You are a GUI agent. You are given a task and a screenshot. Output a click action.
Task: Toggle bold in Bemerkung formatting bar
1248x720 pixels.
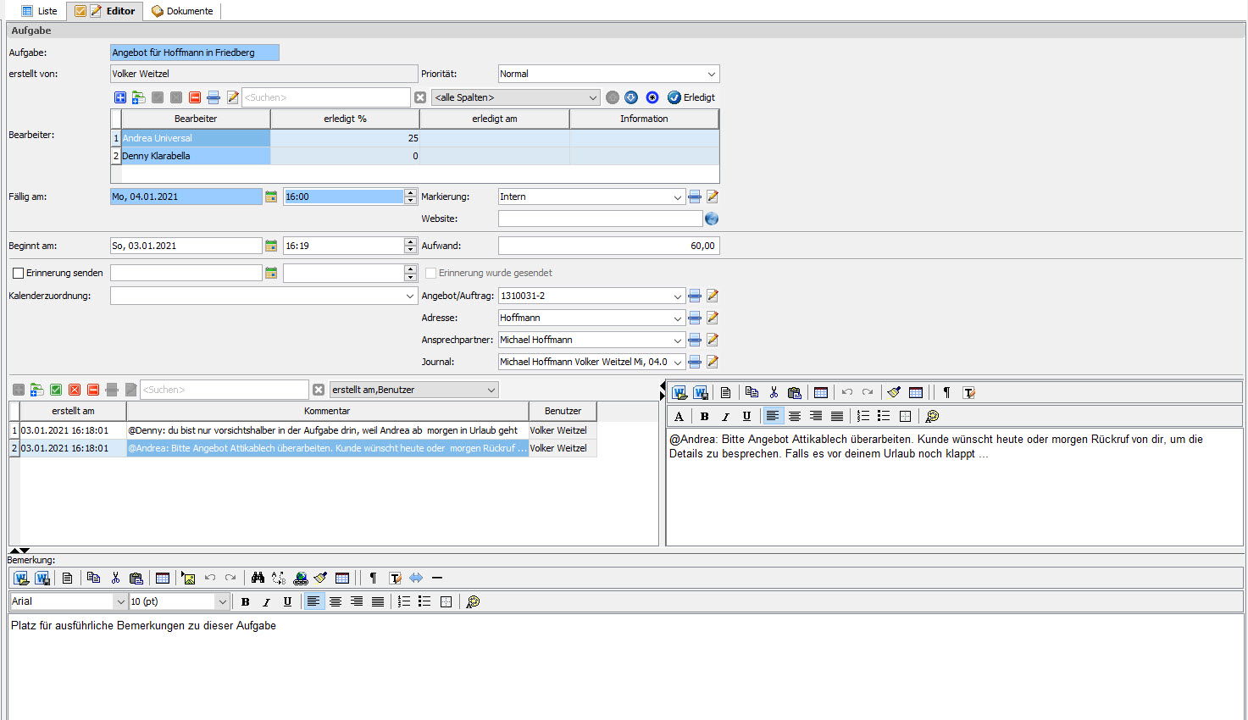246,601
